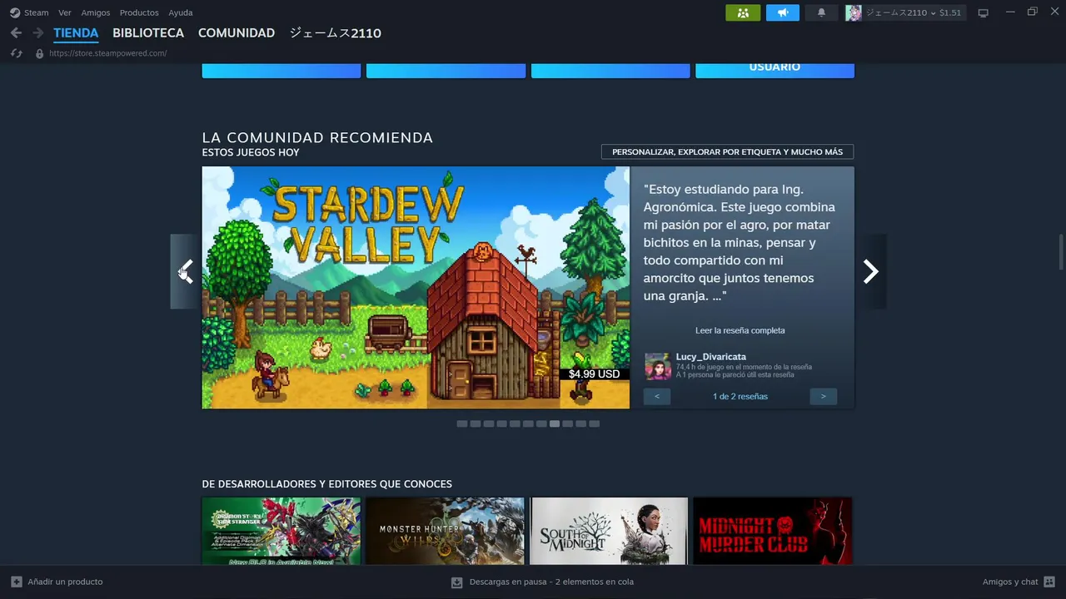The width and height of the screenshot is (1066, 599).
Task: Click the page vertical scrollbar thumb
Action: click(x=1061, y=252)
